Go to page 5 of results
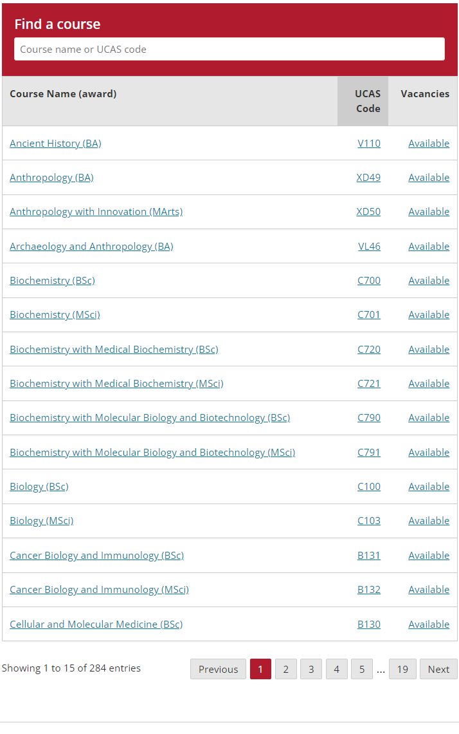The height and width of the screenshot is (734, 459). tap(362, 669)
